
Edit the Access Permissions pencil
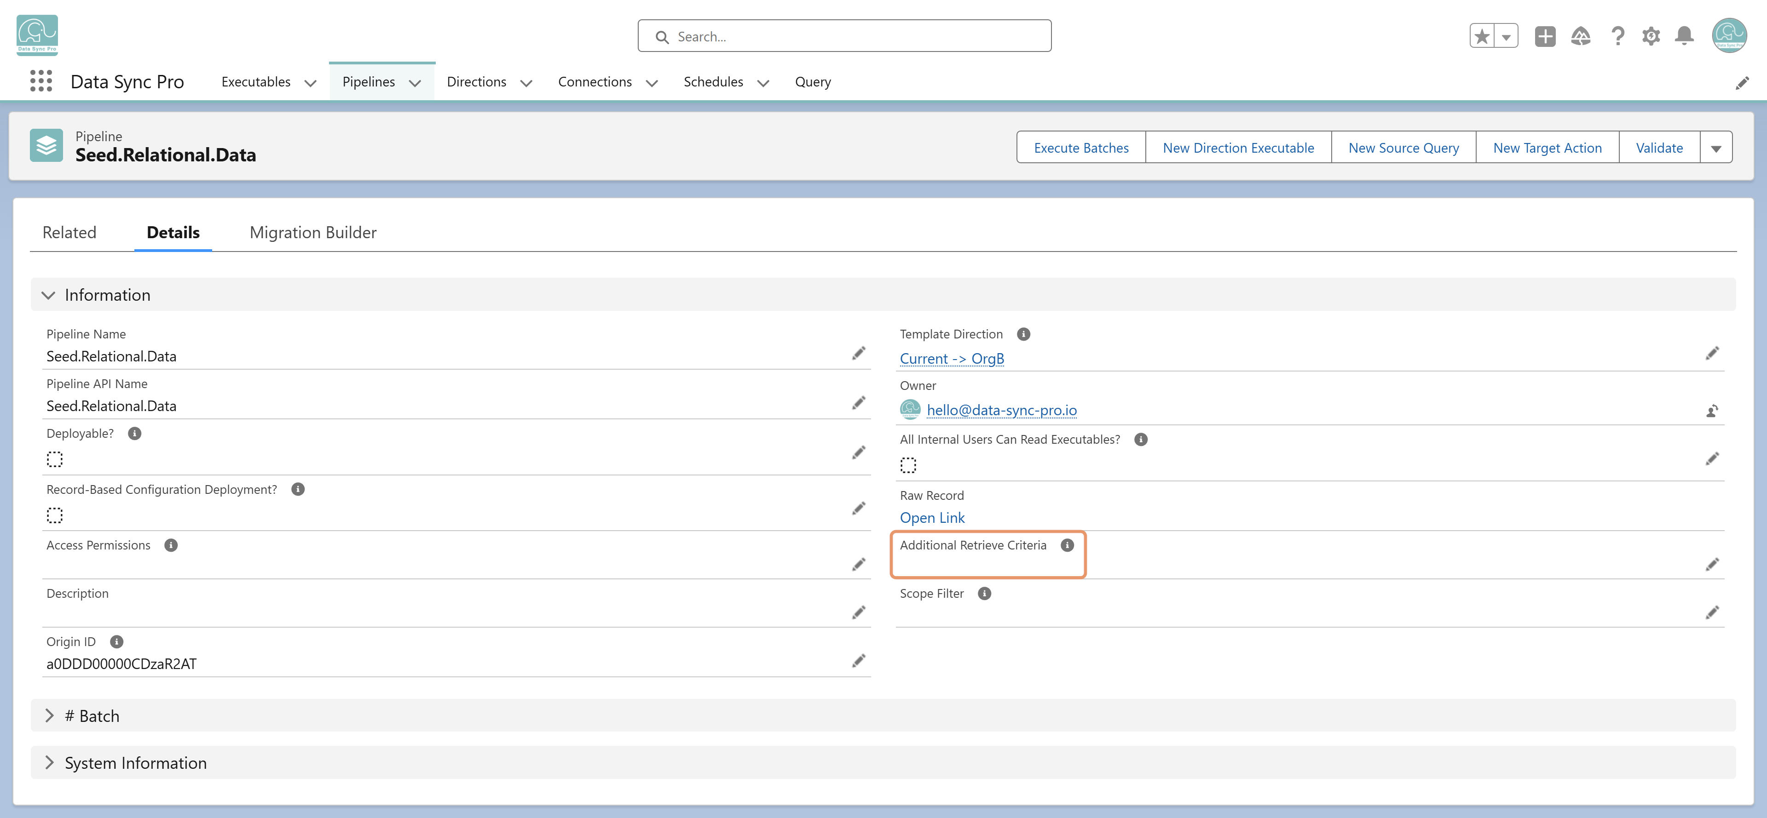(x=859, y=564)
